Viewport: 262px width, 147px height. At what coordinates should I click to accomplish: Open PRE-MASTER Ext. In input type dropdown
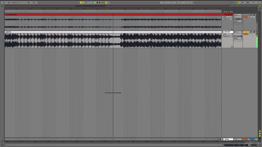coord(238,15)
